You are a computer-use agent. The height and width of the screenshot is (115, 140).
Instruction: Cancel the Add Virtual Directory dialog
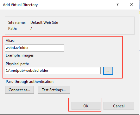[119, 106]
